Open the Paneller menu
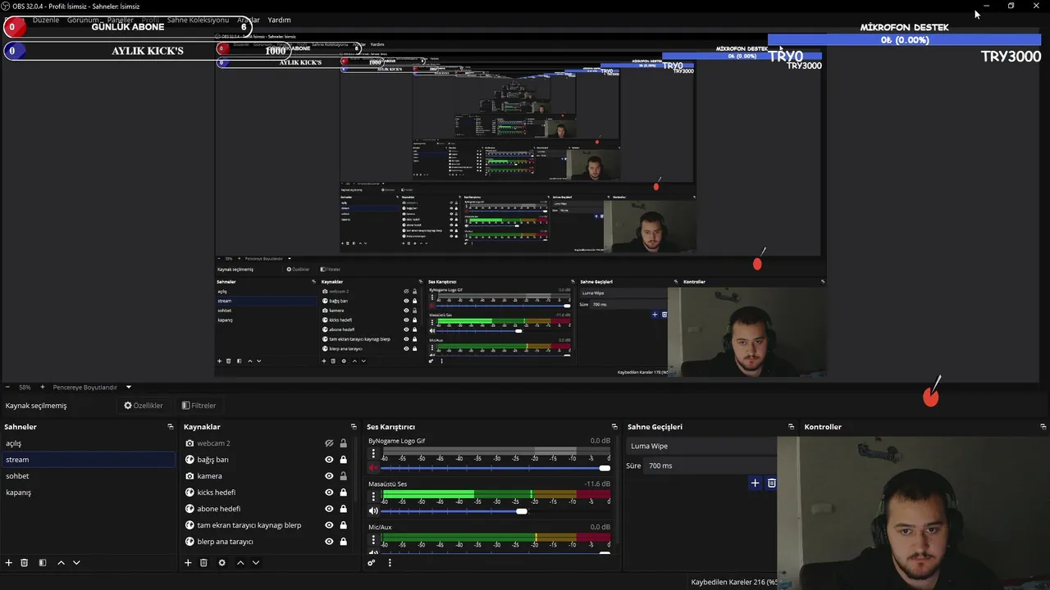 (x=120, y=20)
